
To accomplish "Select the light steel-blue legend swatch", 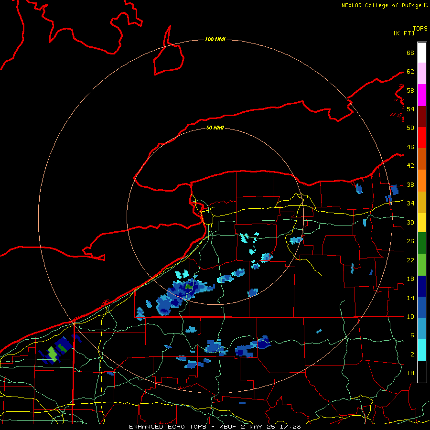I will pos(422,329).
